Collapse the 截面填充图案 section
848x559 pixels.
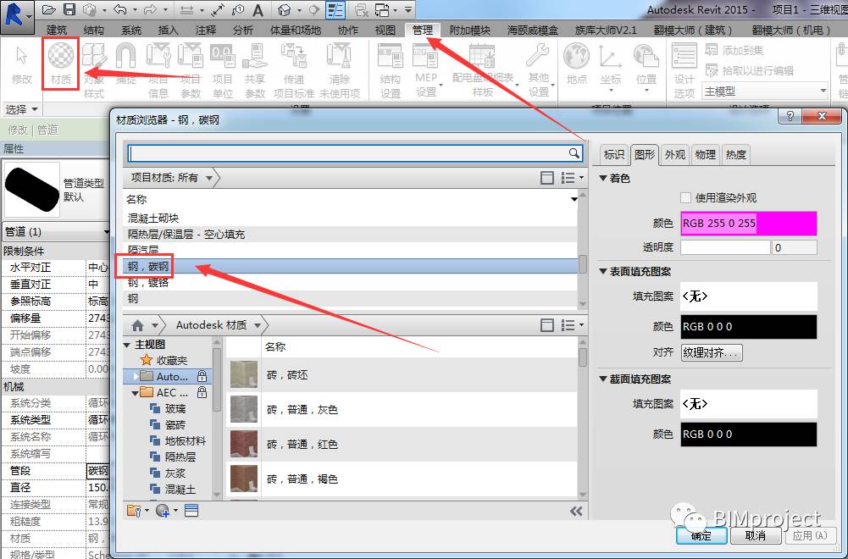[x=603, y=379]
